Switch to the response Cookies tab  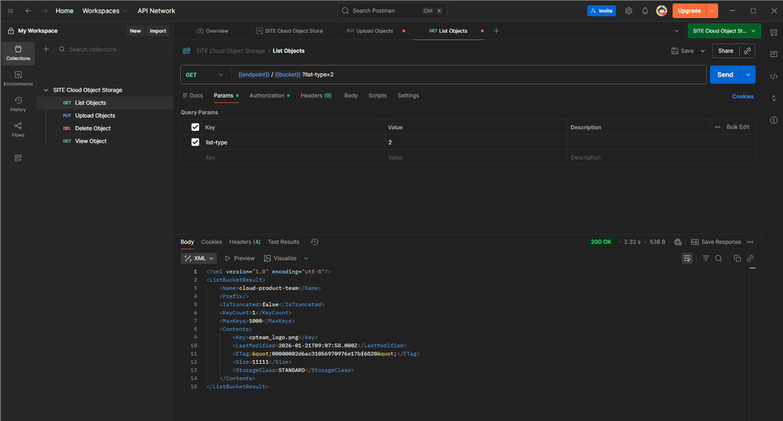point(211,242)
